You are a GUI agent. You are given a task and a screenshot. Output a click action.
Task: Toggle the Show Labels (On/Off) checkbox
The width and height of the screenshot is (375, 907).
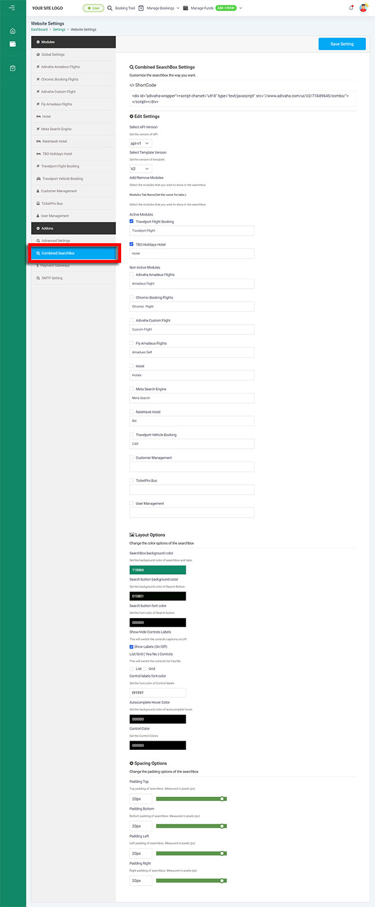132,647
